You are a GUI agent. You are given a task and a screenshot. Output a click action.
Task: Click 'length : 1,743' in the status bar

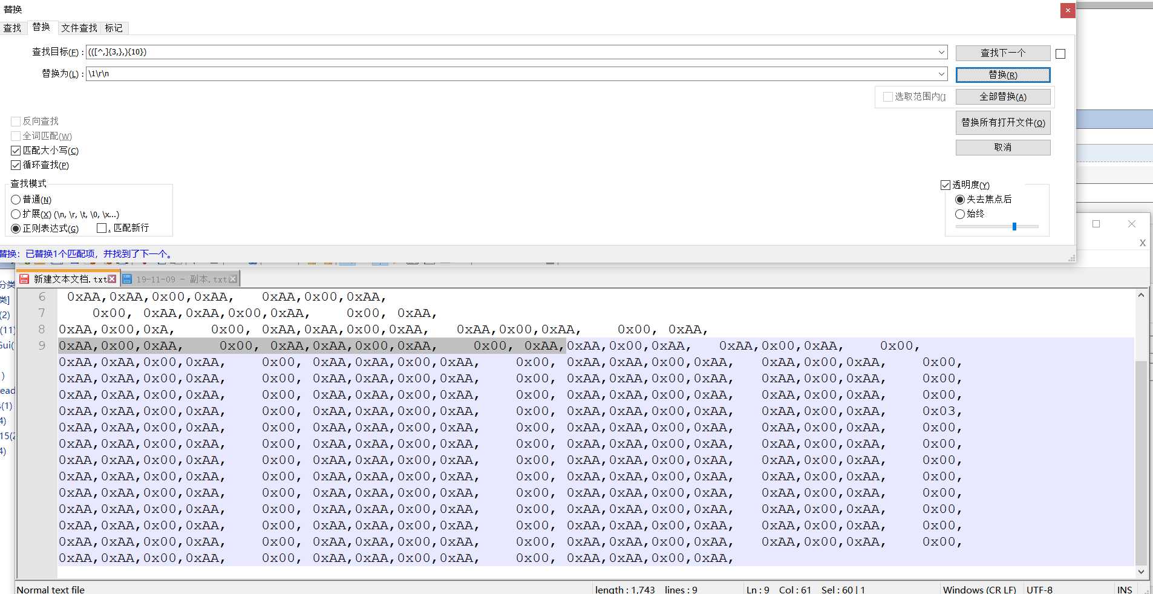point(625,590)
